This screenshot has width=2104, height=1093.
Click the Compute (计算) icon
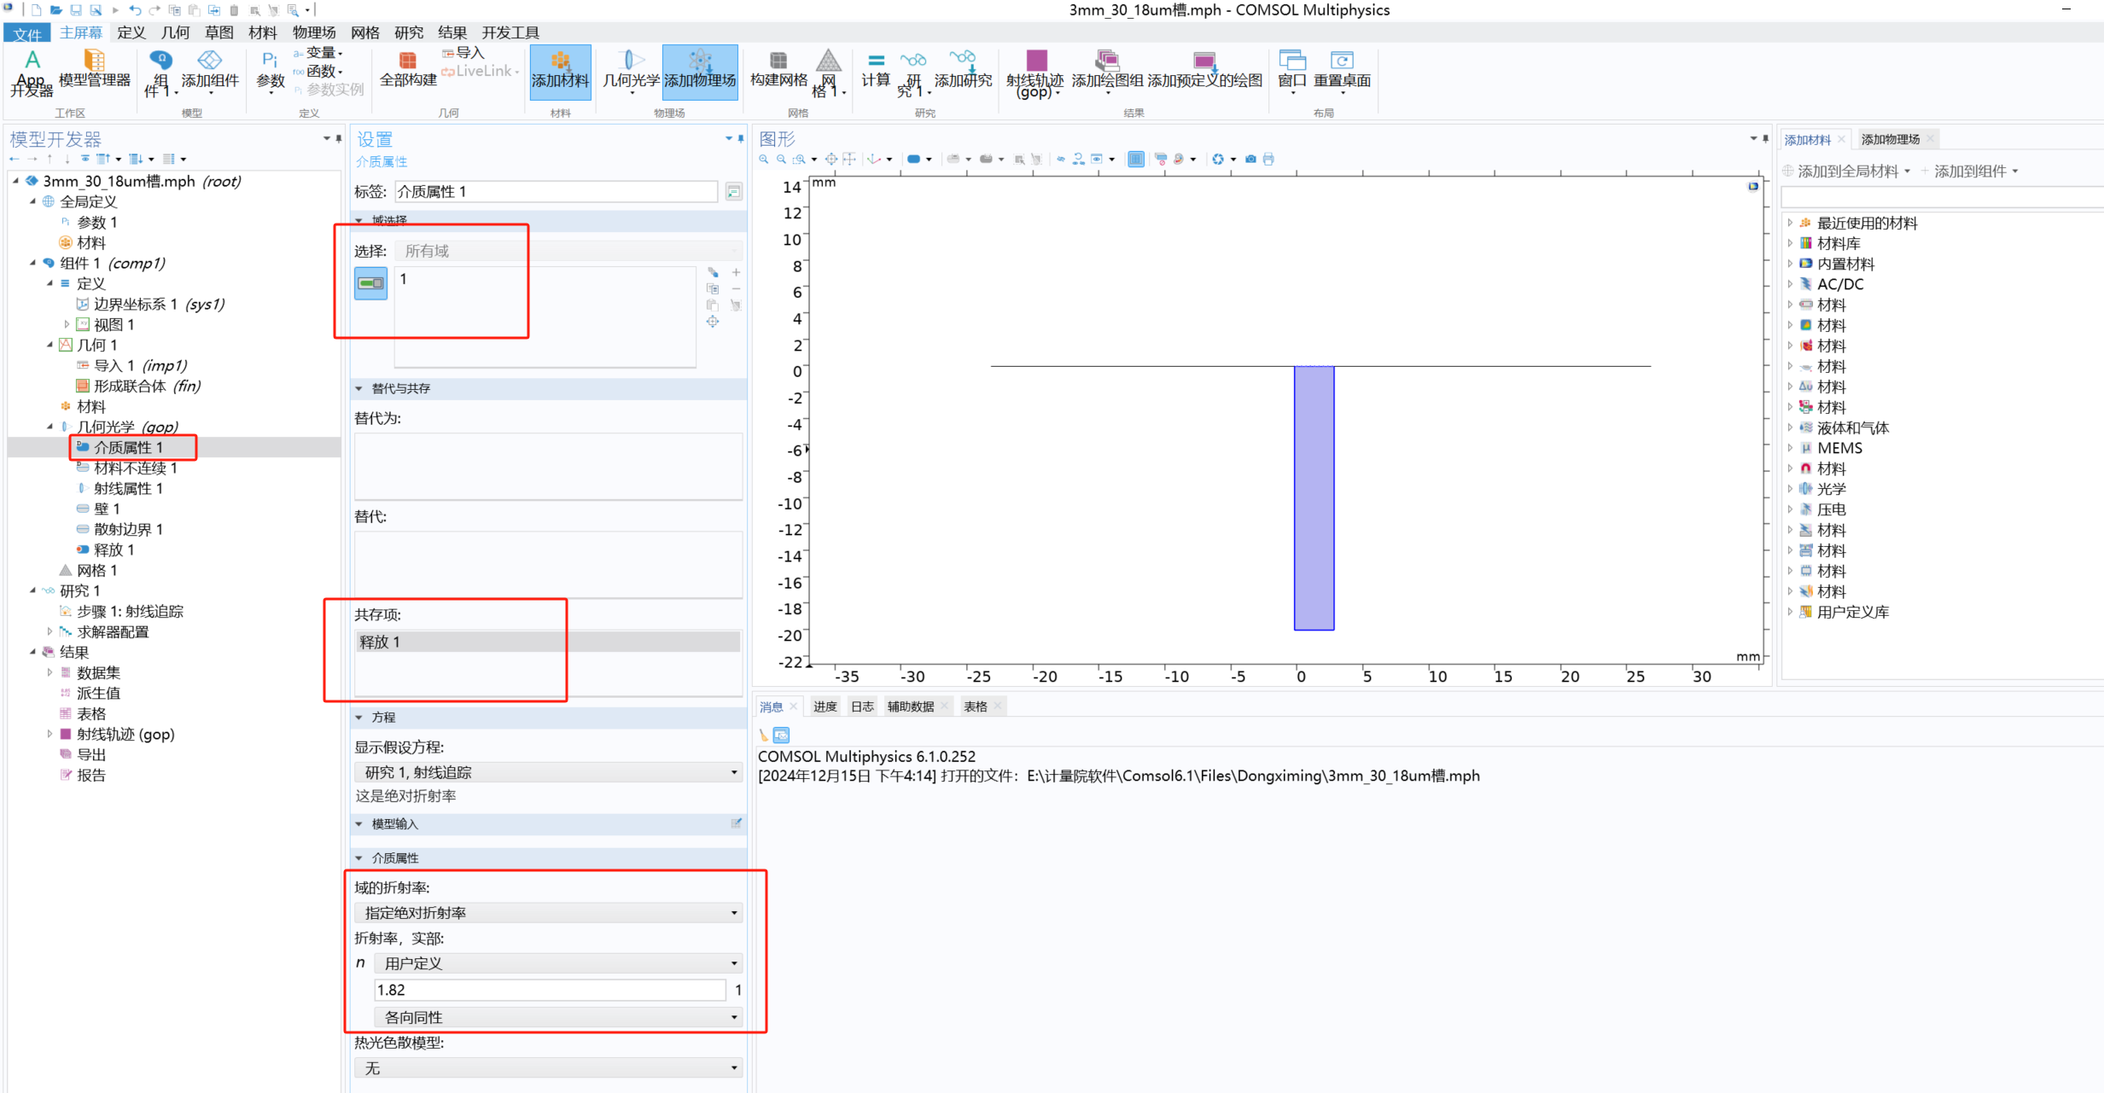875,69
